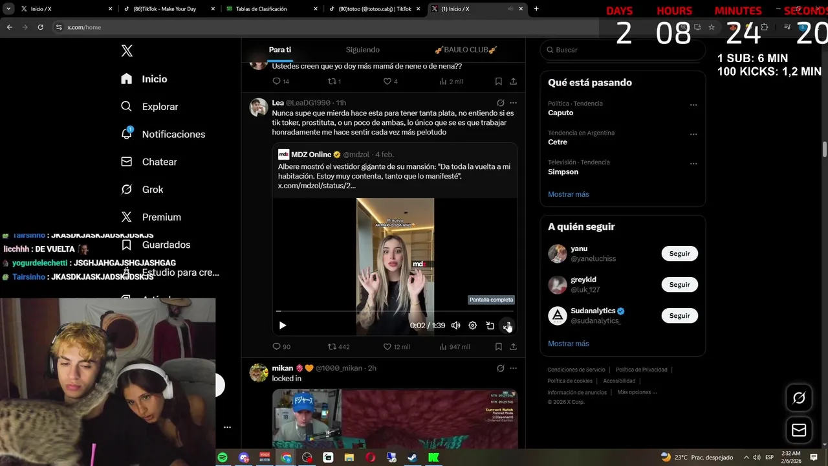
Task: Open the Kick app in the taskbar
Action: (x=433, y=458)
